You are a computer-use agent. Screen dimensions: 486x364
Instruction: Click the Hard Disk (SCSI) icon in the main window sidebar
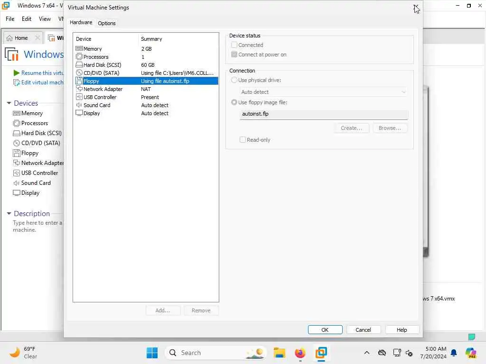pyautogui.click(x=17, y=133)
